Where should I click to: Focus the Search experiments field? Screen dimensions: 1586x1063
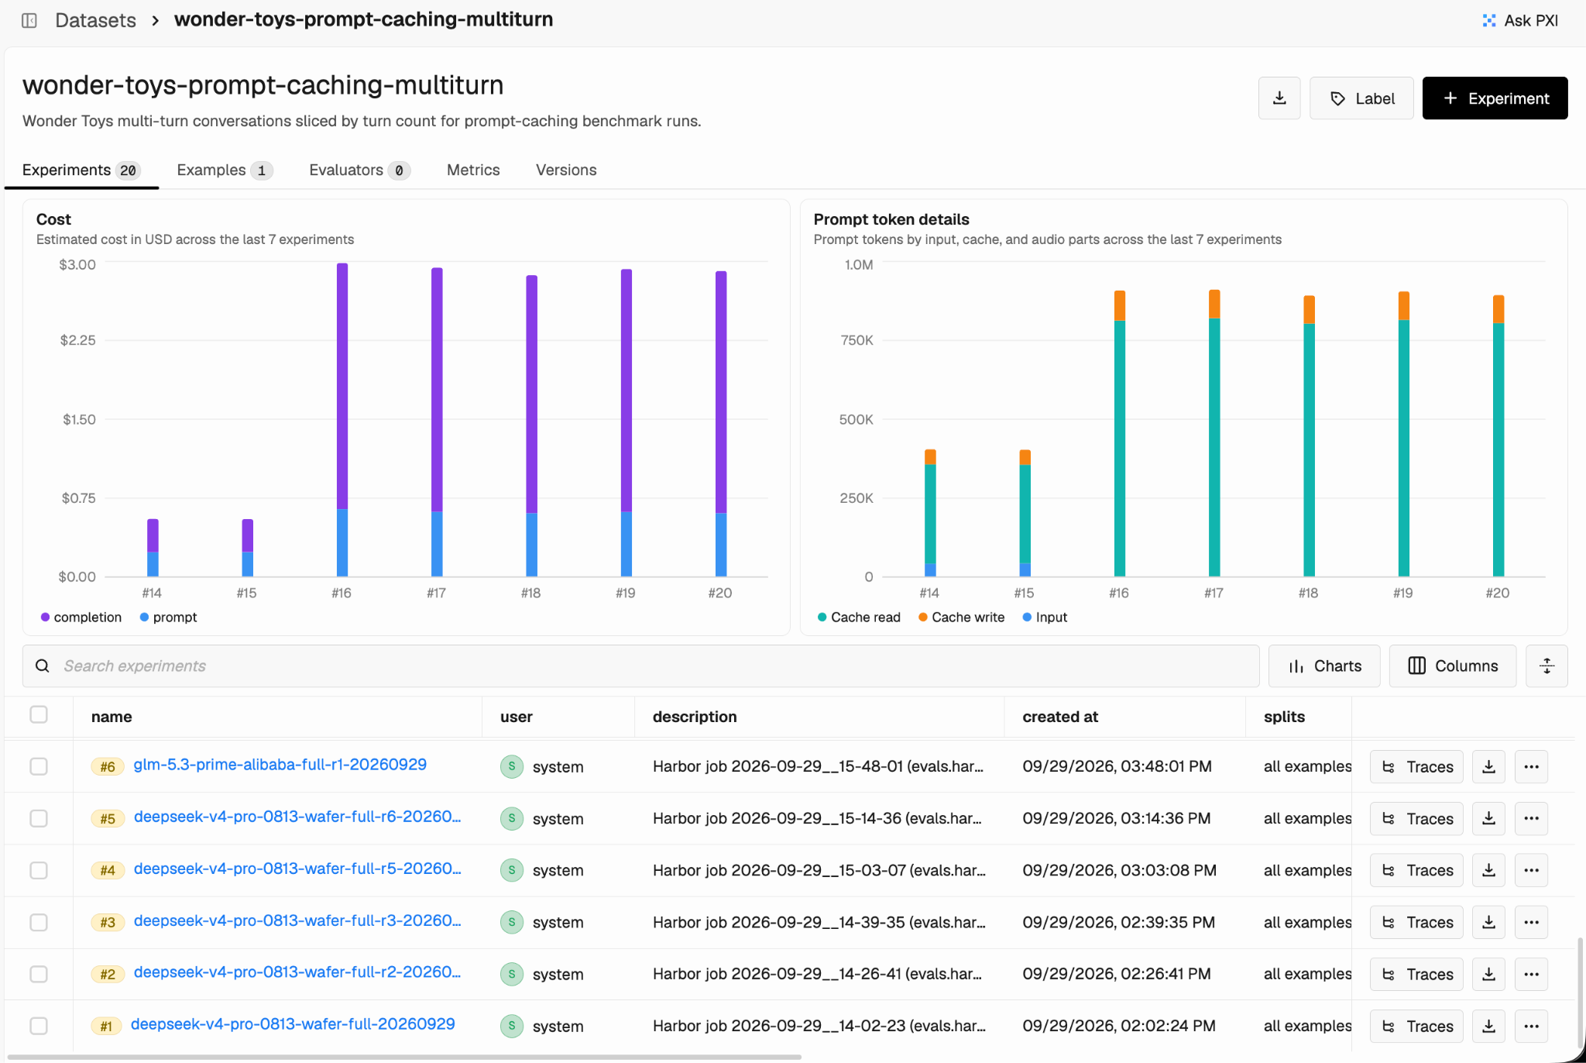[x=640, y=666]
